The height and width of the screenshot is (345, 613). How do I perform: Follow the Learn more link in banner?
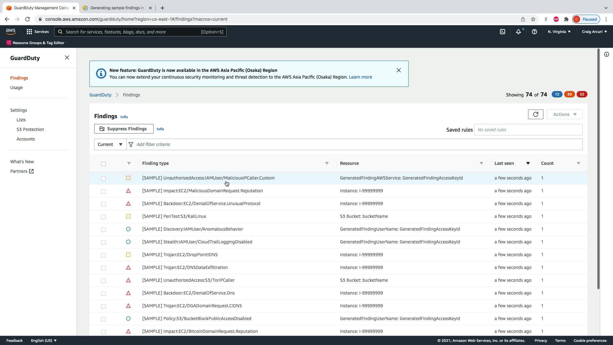(360, 77)
